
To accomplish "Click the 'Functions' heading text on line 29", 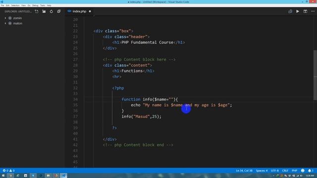I will pyautogui.click(x=132, y=71).
